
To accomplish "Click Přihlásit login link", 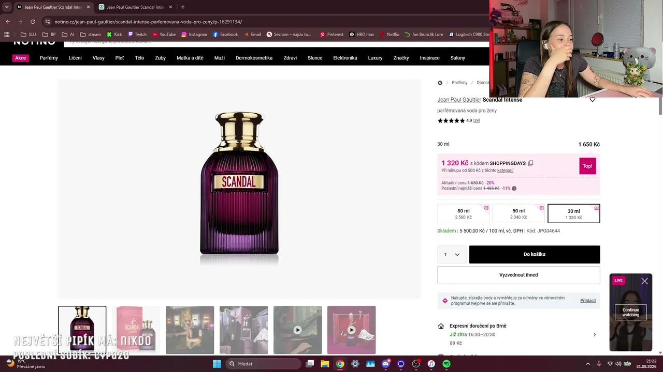I will coord(588,301).
